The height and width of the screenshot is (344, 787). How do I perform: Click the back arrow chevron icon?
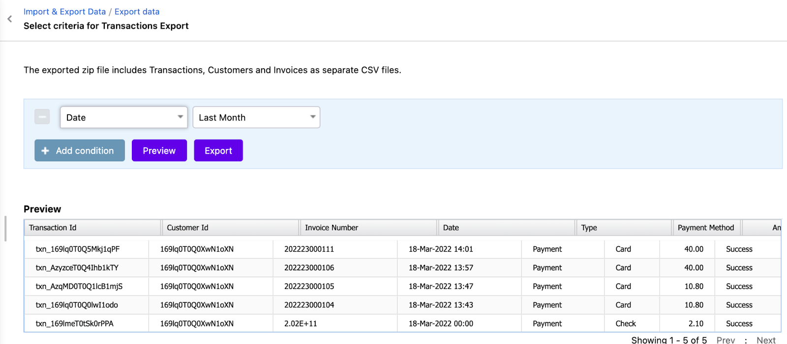coord(9,19)
